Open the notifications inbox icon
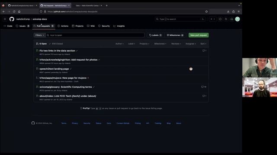The width and height of the screenshot is (277, 155). (232, 19)
